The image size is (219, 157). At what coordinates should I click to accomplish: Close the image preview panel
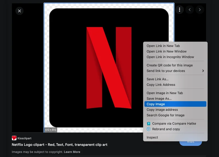19,11
